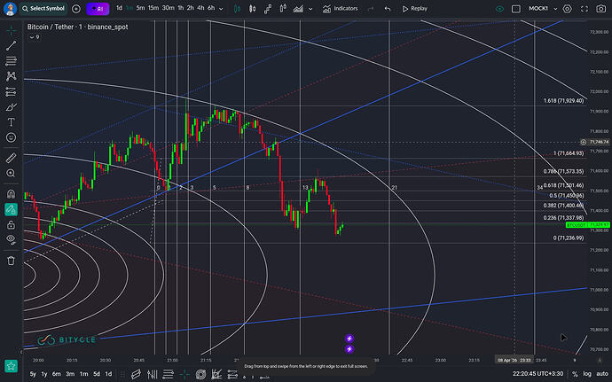Open the emoji sticker tool
612x382 pixels.
pyautogui.click(x=11, y=137)
